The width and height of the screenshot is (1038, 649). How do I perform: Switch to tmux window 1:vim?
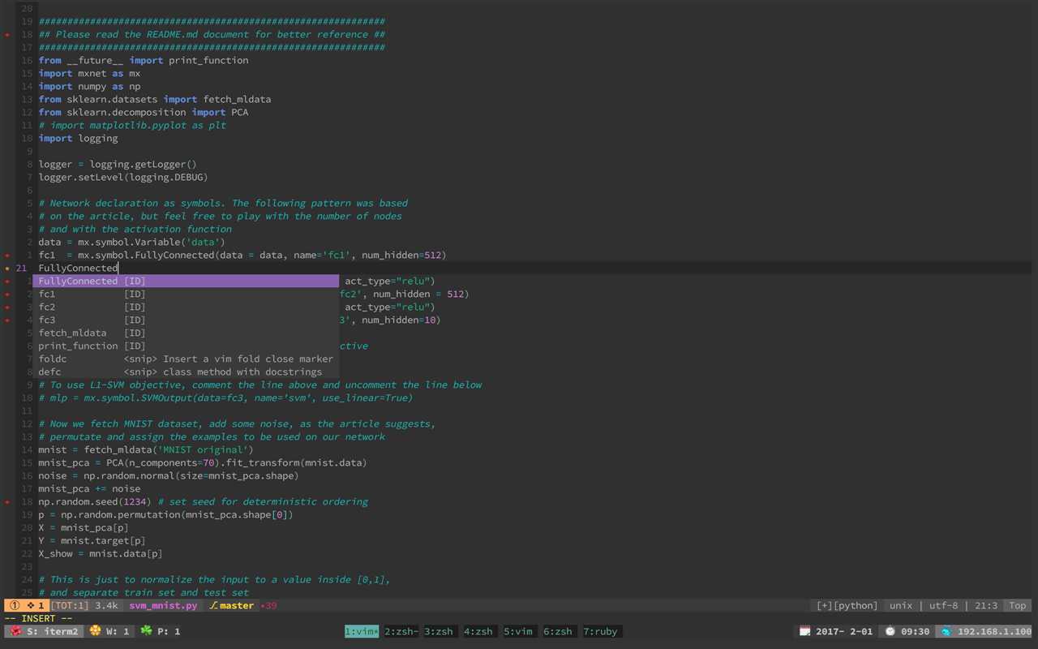(x=362, y=631)
